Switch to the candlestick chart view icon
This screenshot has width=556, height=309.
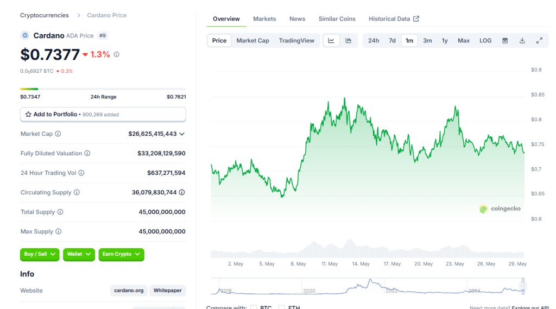coord(349,40)
